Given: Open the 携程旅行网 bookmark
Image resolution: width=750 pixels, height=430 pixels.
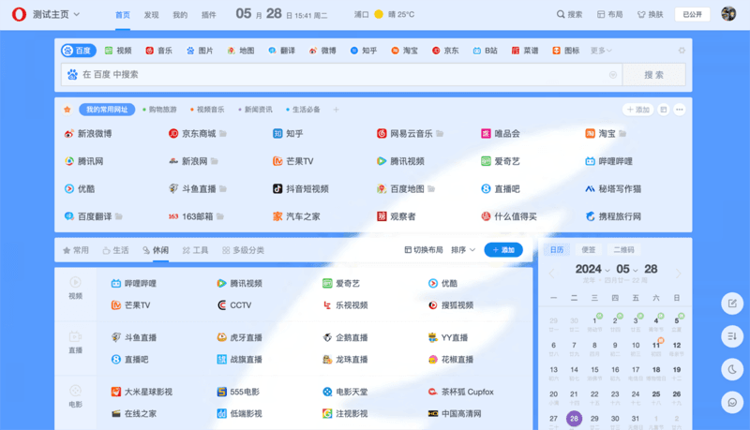Looking at the screenshot, I should pos(613,216).
